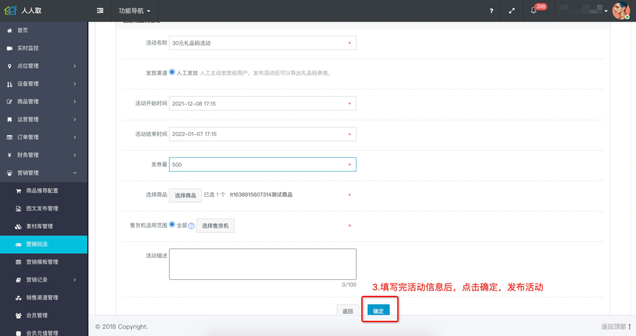Image resolution: width=636 pixels, height=336 pixels.
Task: Click the selected product name lt1638915607314测试商品
Action: click(261, 194)
